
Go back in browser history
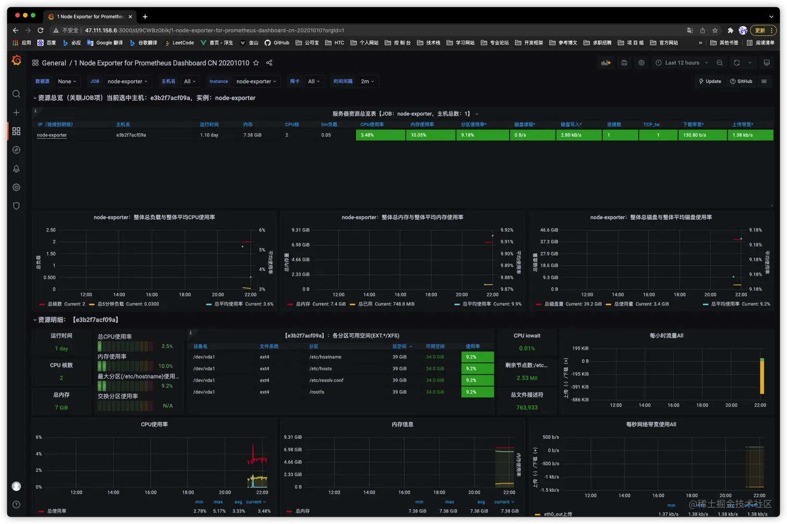point(16,30)
